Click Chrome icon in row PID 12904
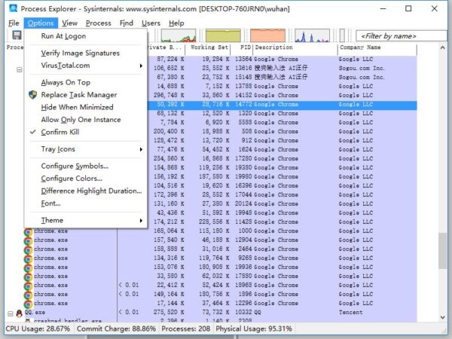The width and height of the screenshot is (452, 339). (28, 240)
